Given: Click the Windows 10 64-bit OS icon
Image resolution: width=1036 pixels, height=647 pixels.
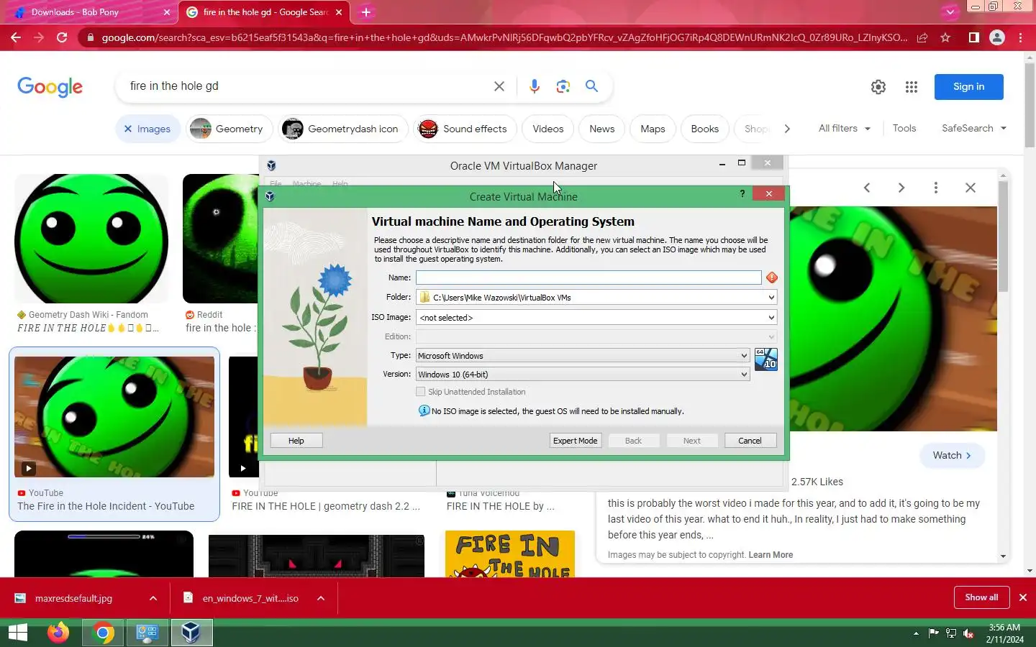Looking at the screenshot, I should pyautogui.click(x=765, y=359).
